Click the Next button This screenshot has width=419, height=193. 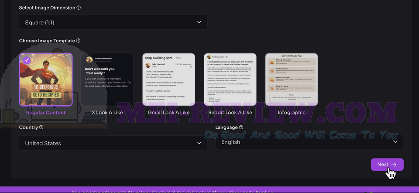(387, 164)
